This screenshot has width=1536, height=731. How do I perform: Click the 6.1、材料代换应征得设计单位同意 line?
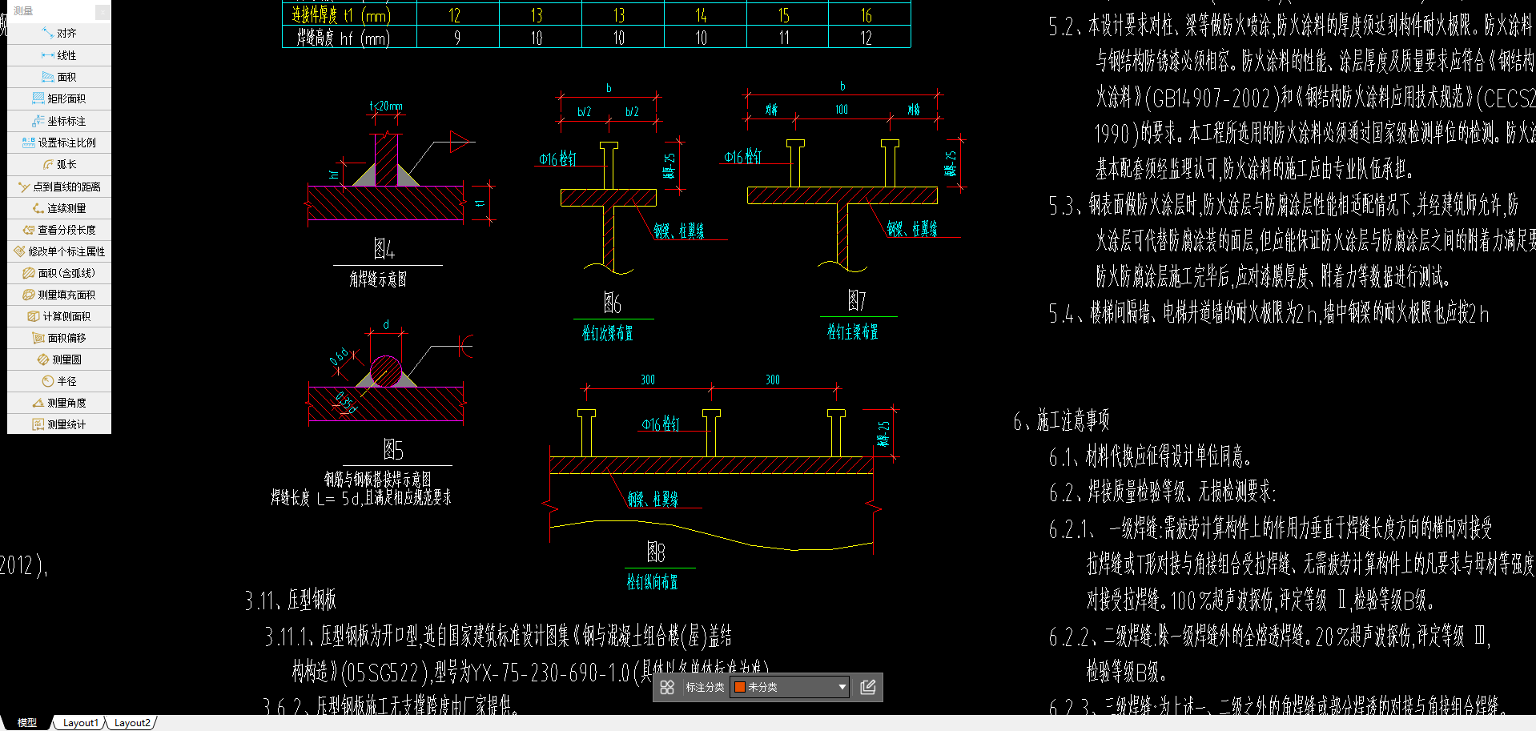click(x=1150, y=456)
